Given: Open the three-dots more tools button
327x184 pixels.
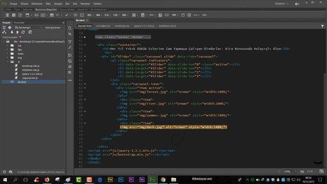Looking at the screenshot, I should pos(70,80).
